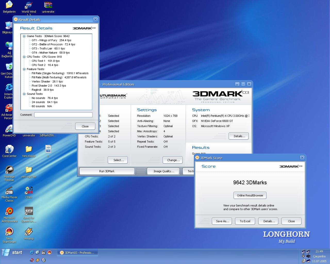The width and height of the screenshot is (330, 264).
Task: Click the Online ResultBrowser button
Action: coord(250,195)
